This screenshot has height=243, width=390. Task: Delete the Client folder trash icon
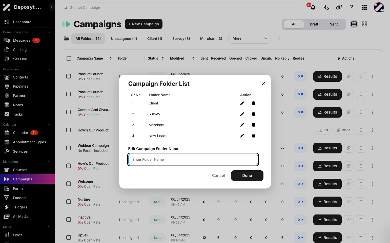[x=253, y=103]
